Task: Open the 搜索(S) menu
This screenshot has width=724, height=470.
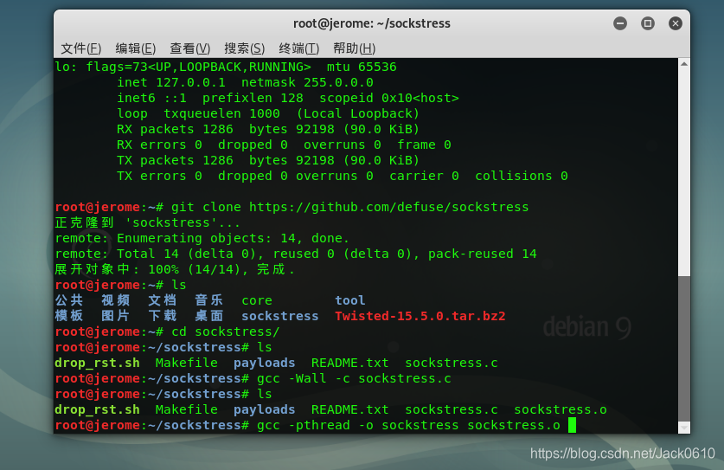Action: coord(244,48)
